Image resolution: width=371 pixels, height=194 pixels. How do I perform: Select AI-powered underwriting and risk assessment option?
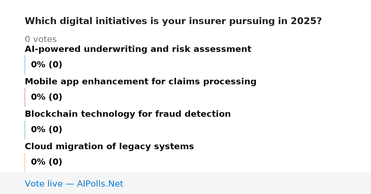click(x=138, y=49)
